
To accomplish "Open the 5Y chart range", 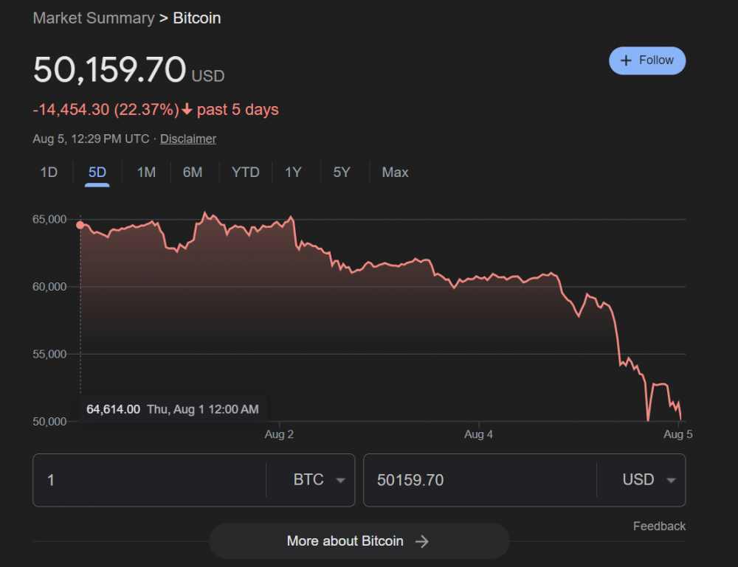I will 342,173.
